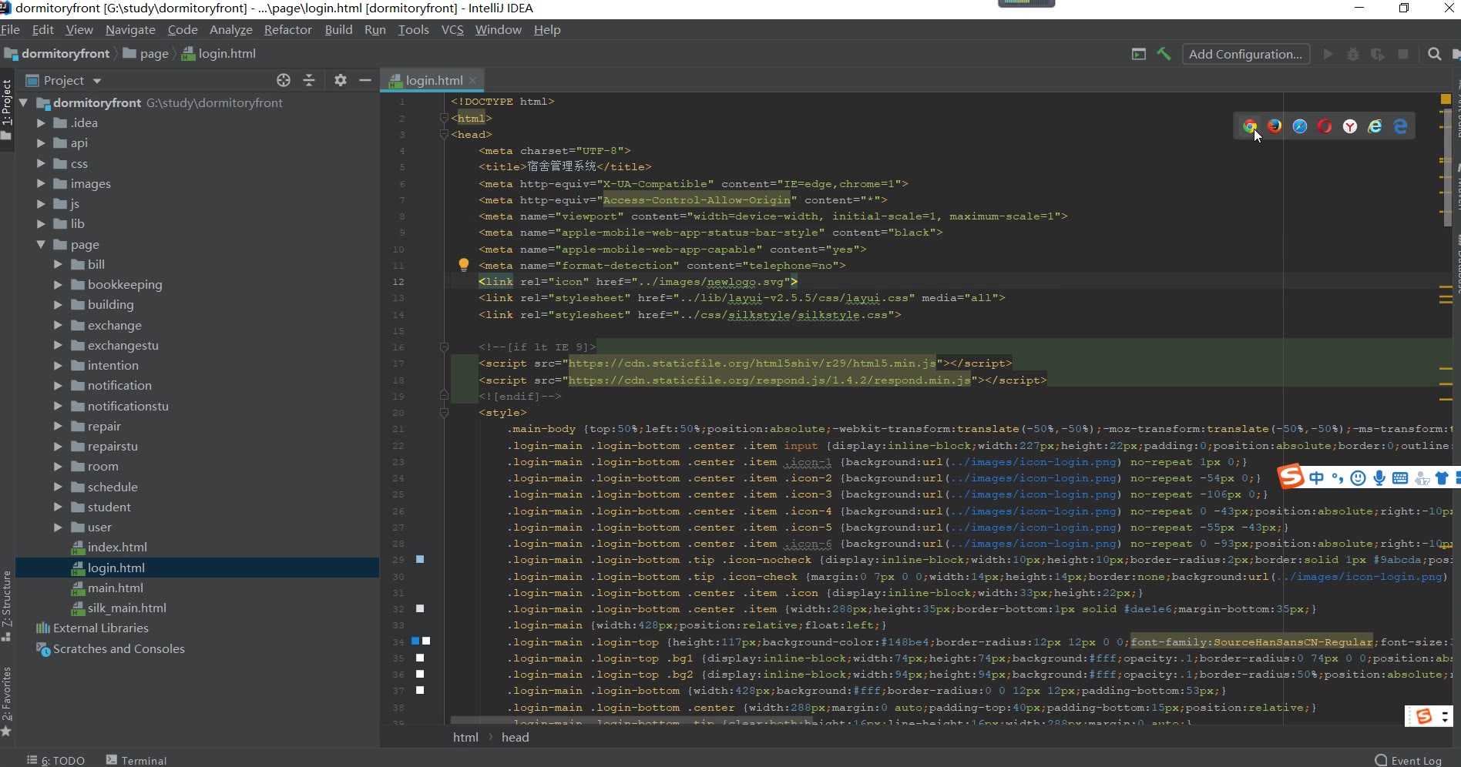This screenshot has width=1461, height=767.
Task: Click the Run green arrow icon
Action: click(1328, 54)
